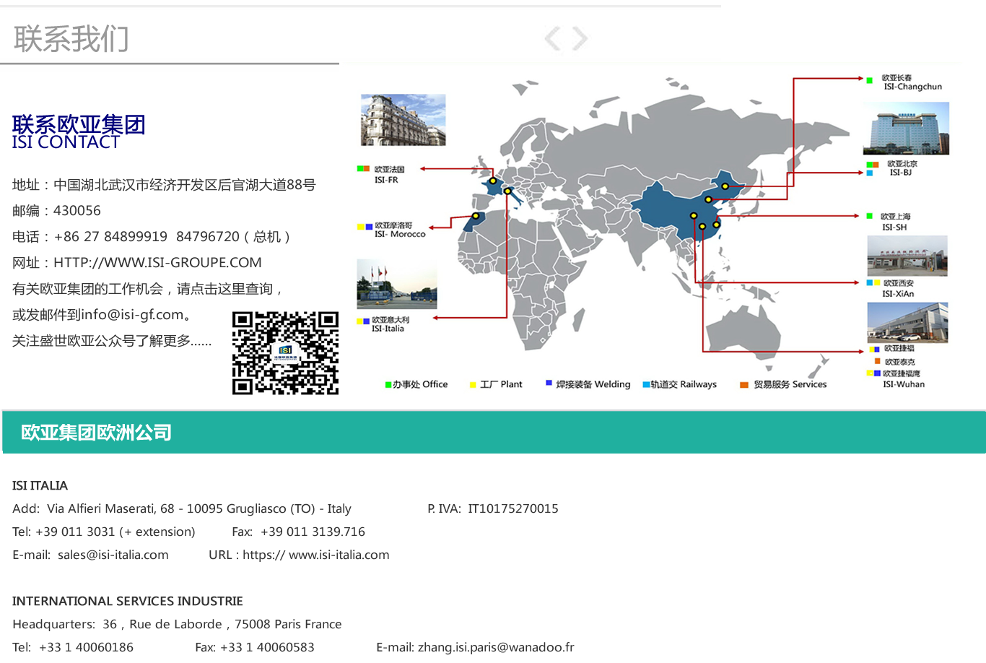The width and height of the screenshot is (986, 663).
Task: Click the green Office legend square
Action: pyautogui.click(x=388, y=385)
